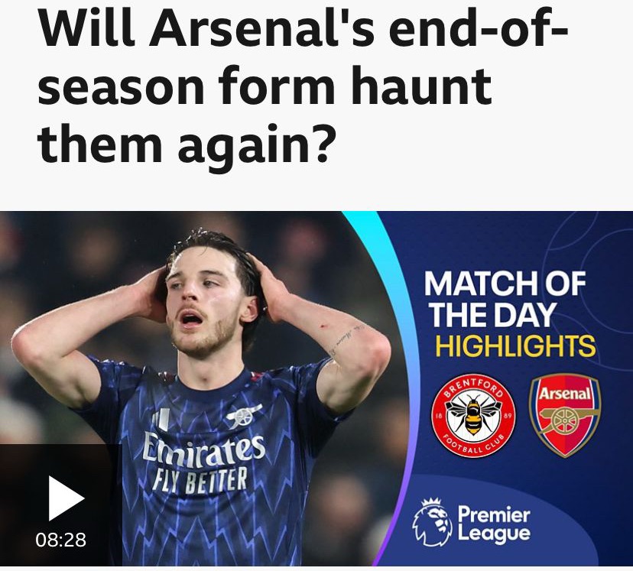The height and width of the screenshot is (571, 633).
Task: Click the FLY BETTER text on shirt
Action: pos(200,480)
